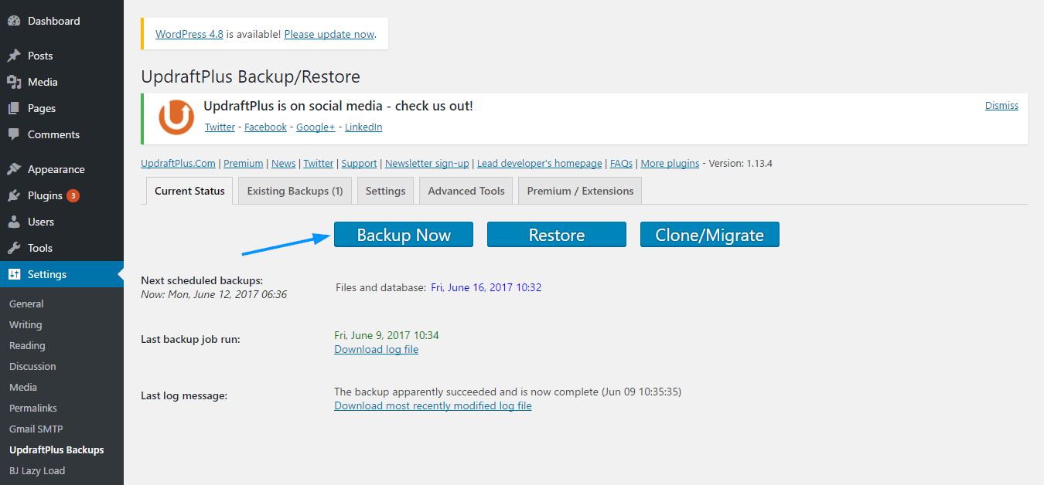This screenshot has width=1044, height=485.
Task: Switch to the Current Status tab
Action: (189, 191)
